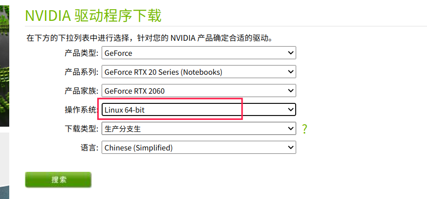Click the chevron arrow on the 语言 dropdown

tap(291, 148)
